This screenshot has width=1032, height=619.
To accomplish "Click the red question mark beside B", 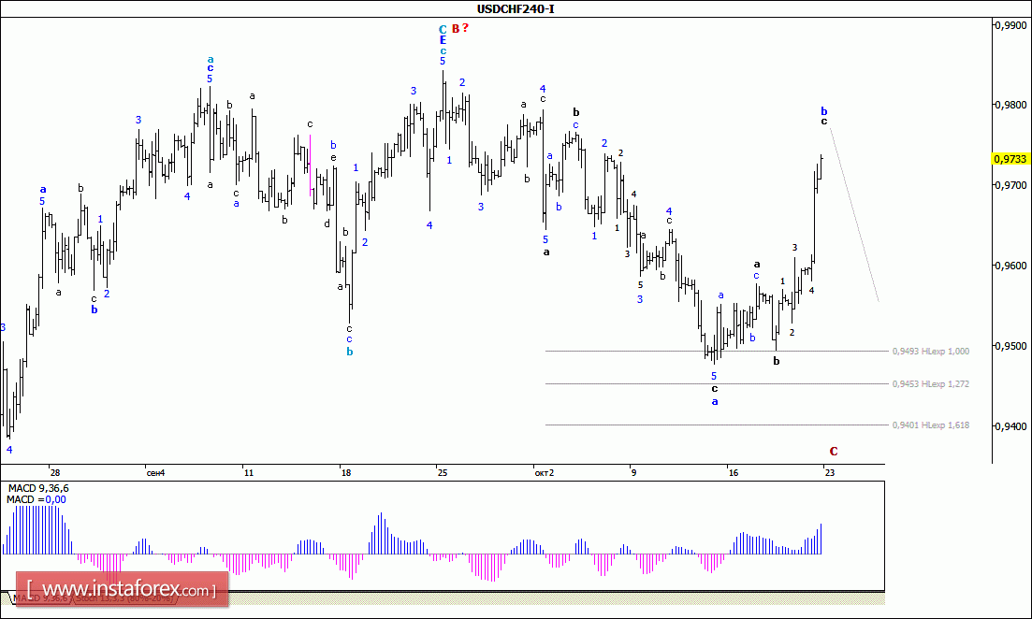I will click(x=465, y=28).
